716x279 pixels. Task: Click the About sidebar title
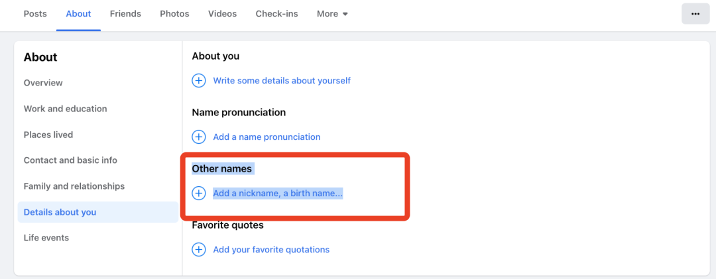click(40, 57)
